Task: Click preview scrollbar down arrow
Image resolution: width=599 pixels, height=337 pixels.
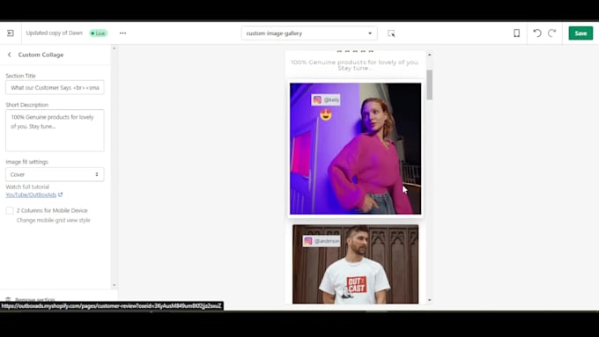Action: coord(429,300)
